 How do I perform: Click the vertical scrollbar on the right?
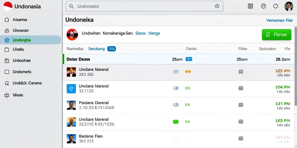(296, 66)
